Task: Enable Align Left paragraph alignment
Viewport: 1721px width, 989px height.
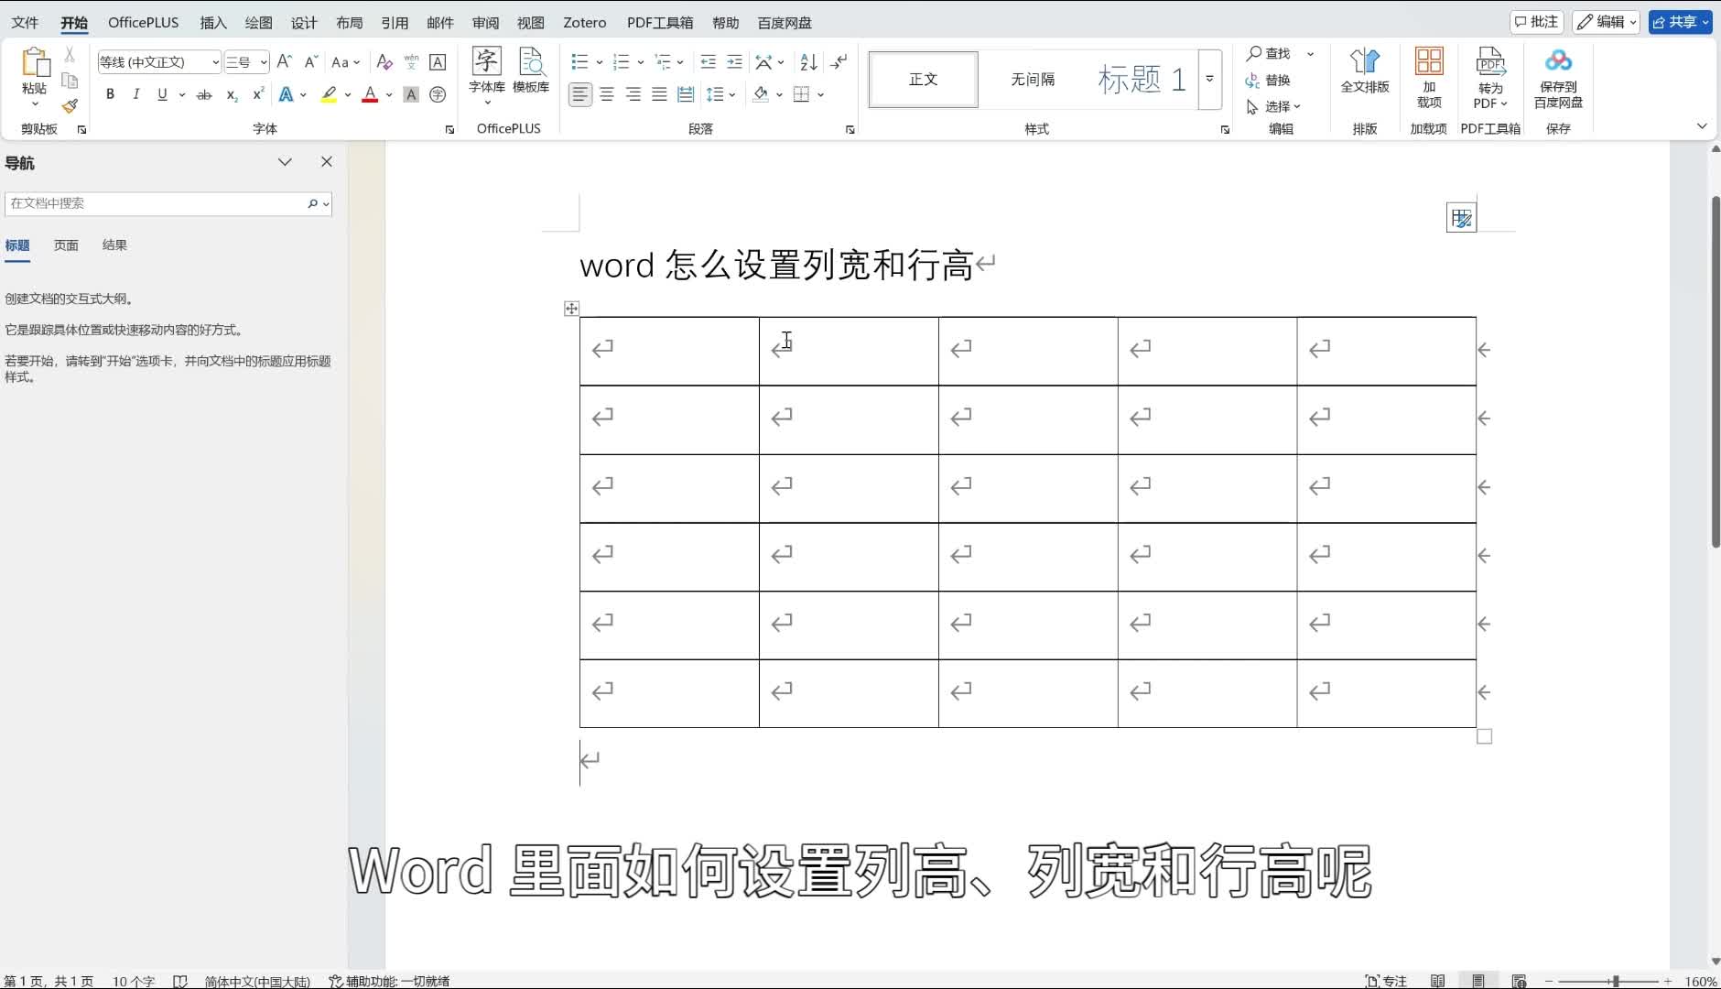Action: pos(580,94)
